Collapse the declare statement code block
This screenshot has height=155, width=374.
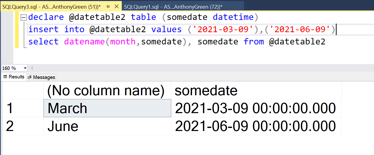point(24,18)
